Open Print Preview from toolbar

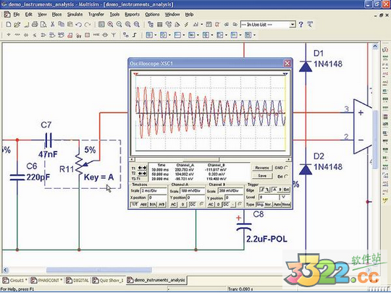43,25
